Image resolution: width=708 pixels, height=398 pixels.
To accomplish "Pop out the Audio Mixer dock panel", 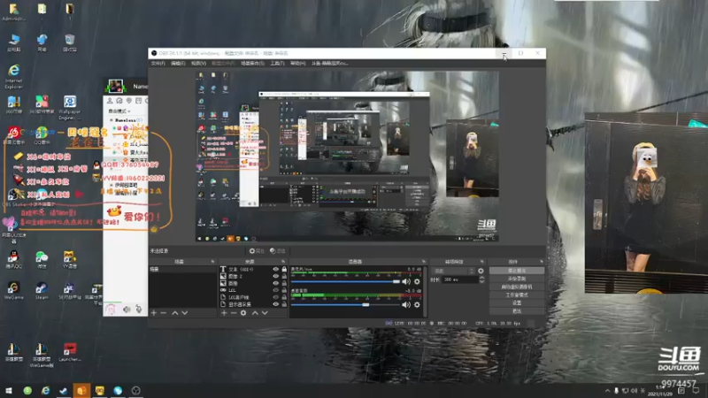I will click(424, 261).
